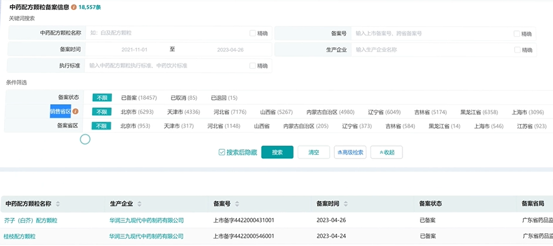Sort by 生产企业 column arrows
The width and height of the screenshot is (553, 246).
point(139,204)
